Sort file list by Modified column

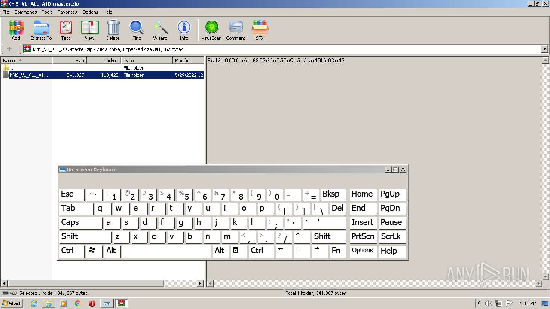pos(188,61)
